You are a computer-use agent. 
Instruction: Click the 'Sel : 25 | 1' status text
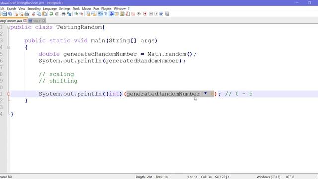tap(222, 177)
